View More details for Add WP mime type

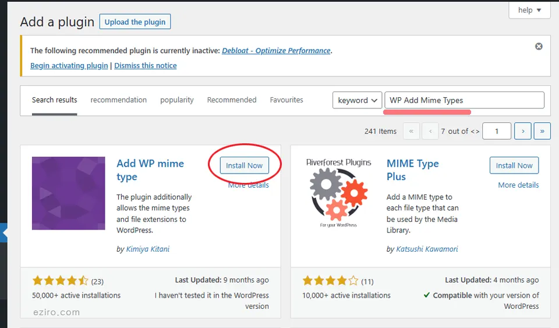point(249,185)
